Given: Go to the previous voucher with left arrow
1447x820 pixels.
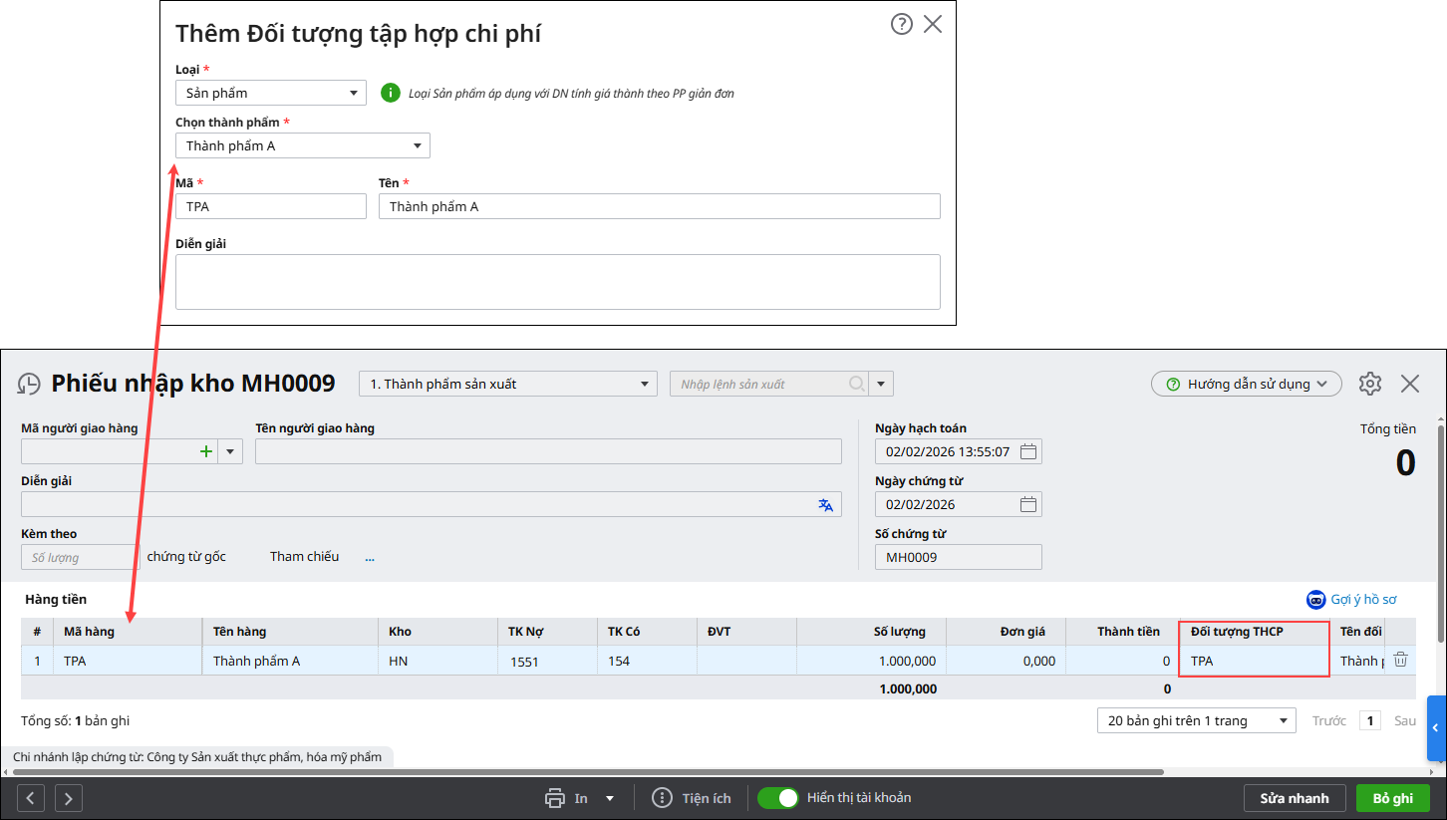Looking at the screenshot, I should pyautogui.click(x=31, y=798).
